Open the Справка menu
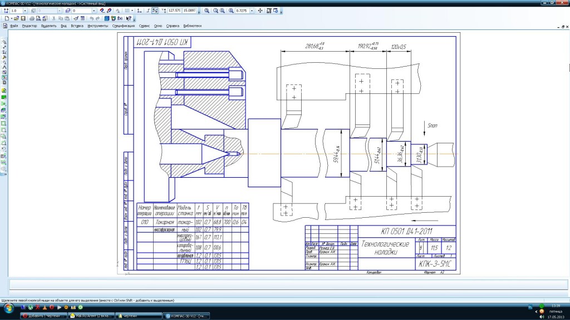Image resolution: width=570 pixels, height=320 pixels. click(x=173, y=26)
